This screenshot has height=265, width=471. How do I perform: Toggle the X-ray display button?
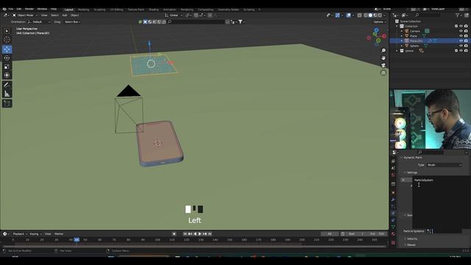click(x=360, y=15)
